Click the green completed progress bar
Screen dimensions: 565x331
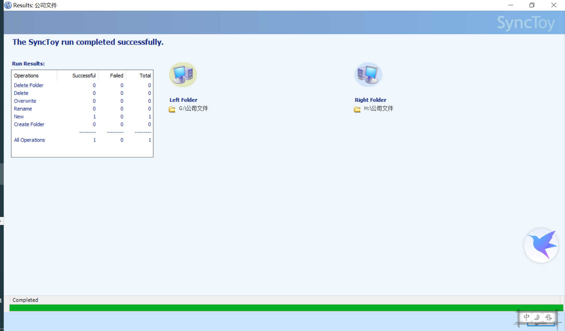click(286, 308)
